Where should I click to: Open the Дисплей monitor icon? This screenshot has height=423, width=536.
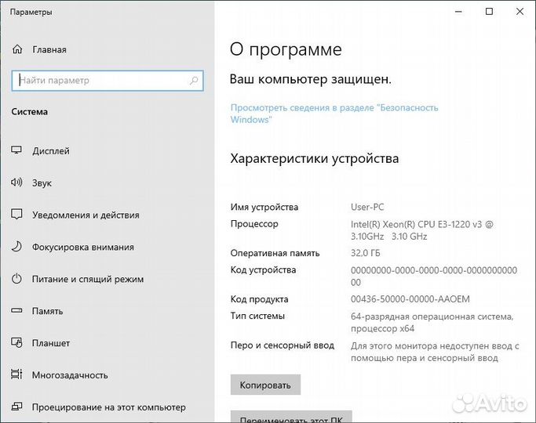pos(17,150)
